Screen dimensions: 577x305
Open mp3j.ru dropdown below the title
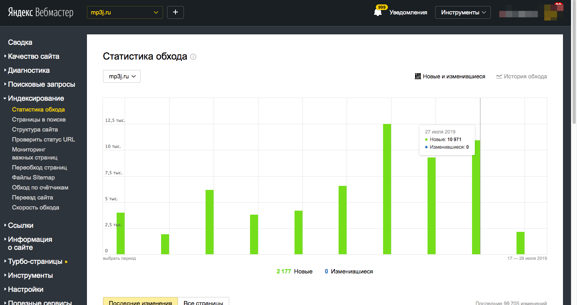point(122,76)
